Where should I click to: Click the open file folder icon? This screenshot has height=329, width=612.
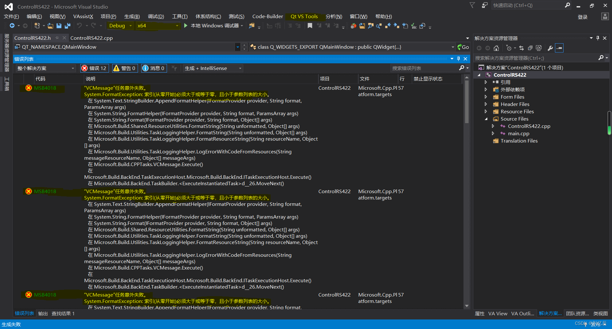click(50, 26)
